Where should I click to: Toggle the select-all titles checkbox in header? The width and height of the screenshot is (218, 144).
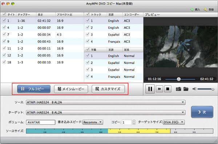click(4, 14)
